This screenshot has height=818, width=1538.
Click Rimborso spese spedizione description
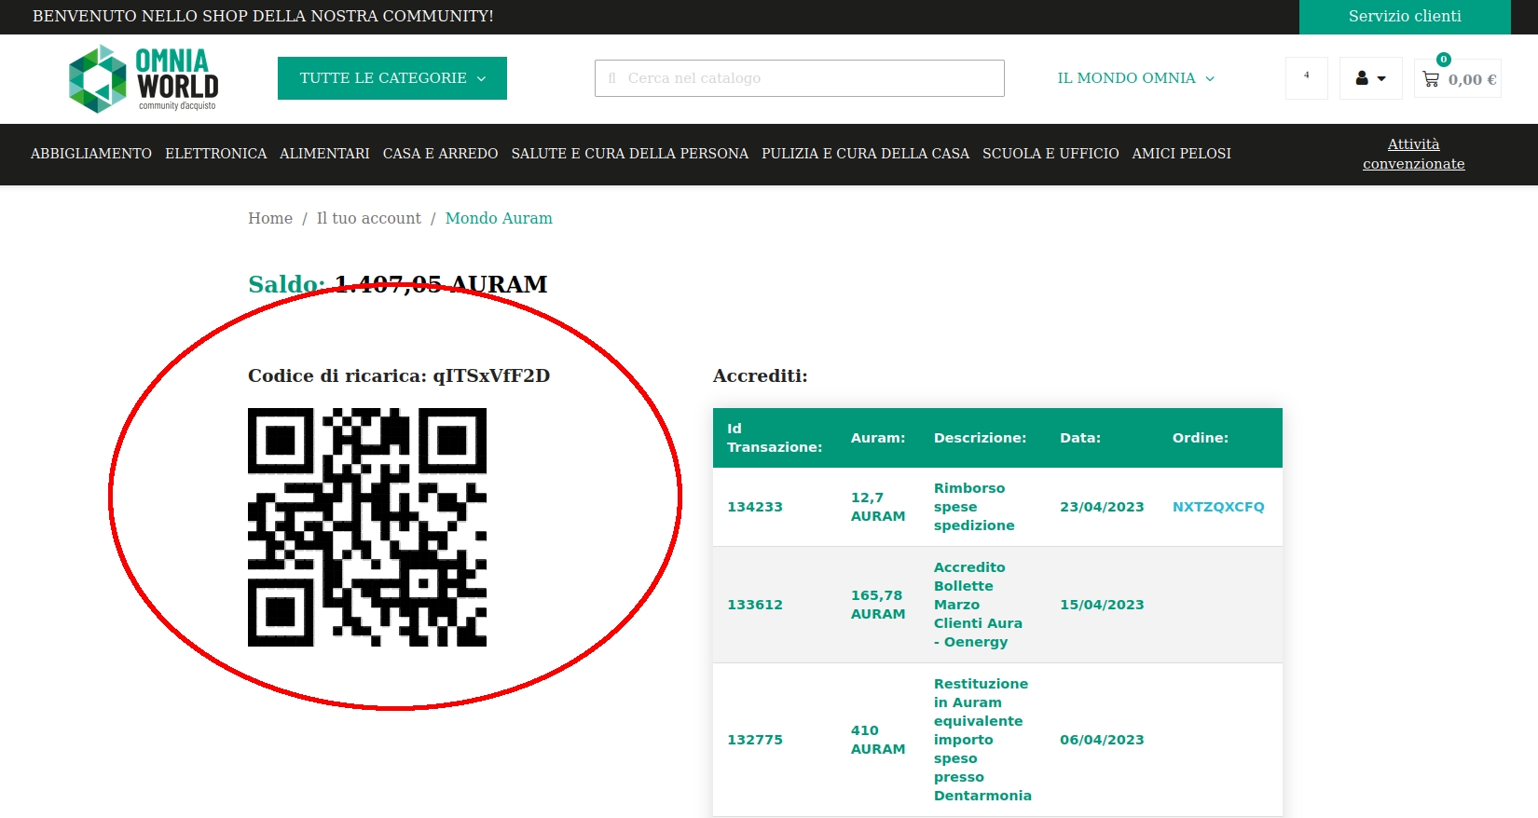click(x=974, y=507)
